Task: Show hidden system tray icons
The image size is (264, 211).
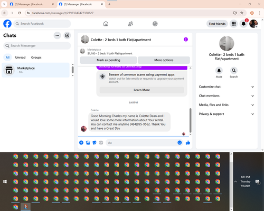Action: (235, 181)
